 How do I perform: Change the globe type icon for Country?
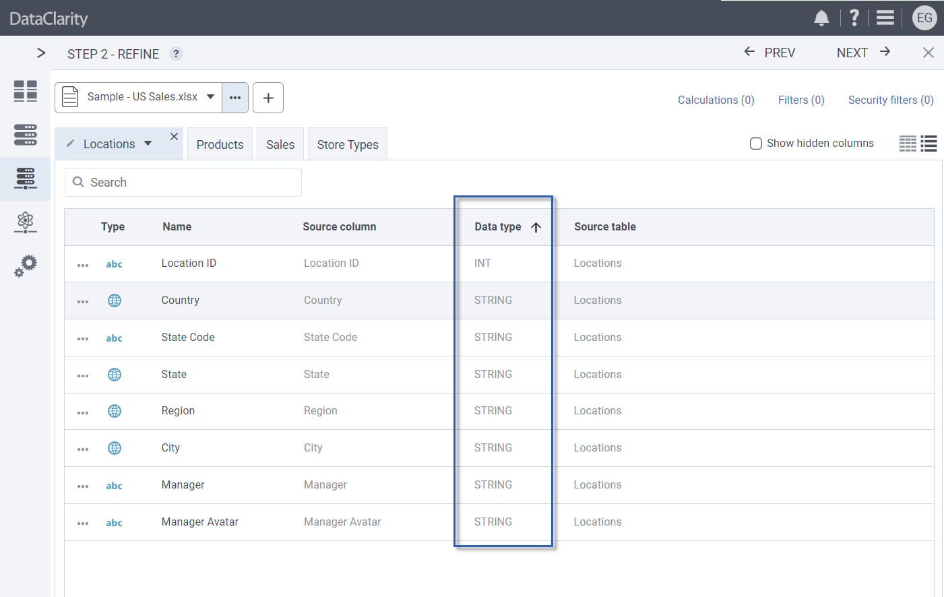tap(115, 301)
